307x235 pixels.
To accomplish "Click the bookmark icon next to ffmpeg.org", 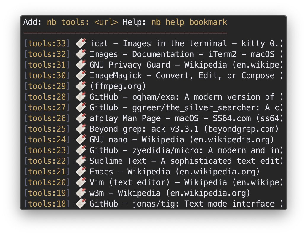I will tap(81, 86).
